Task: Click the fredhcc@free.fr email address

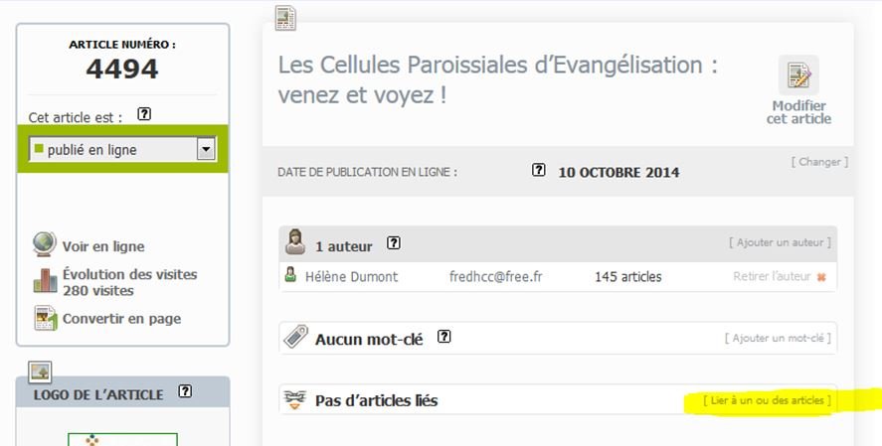Action: pyautogui.click(x=495, y=276)
